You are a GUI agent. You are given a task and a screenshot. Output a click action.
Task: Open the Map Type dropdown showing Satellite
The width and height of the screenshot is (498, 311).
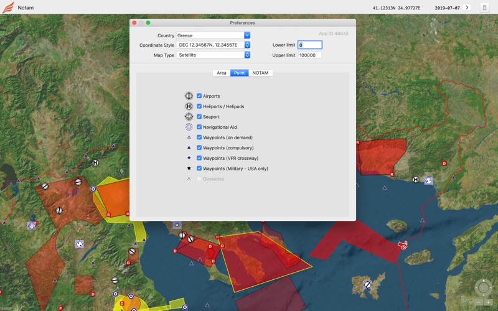coord(213,55)
